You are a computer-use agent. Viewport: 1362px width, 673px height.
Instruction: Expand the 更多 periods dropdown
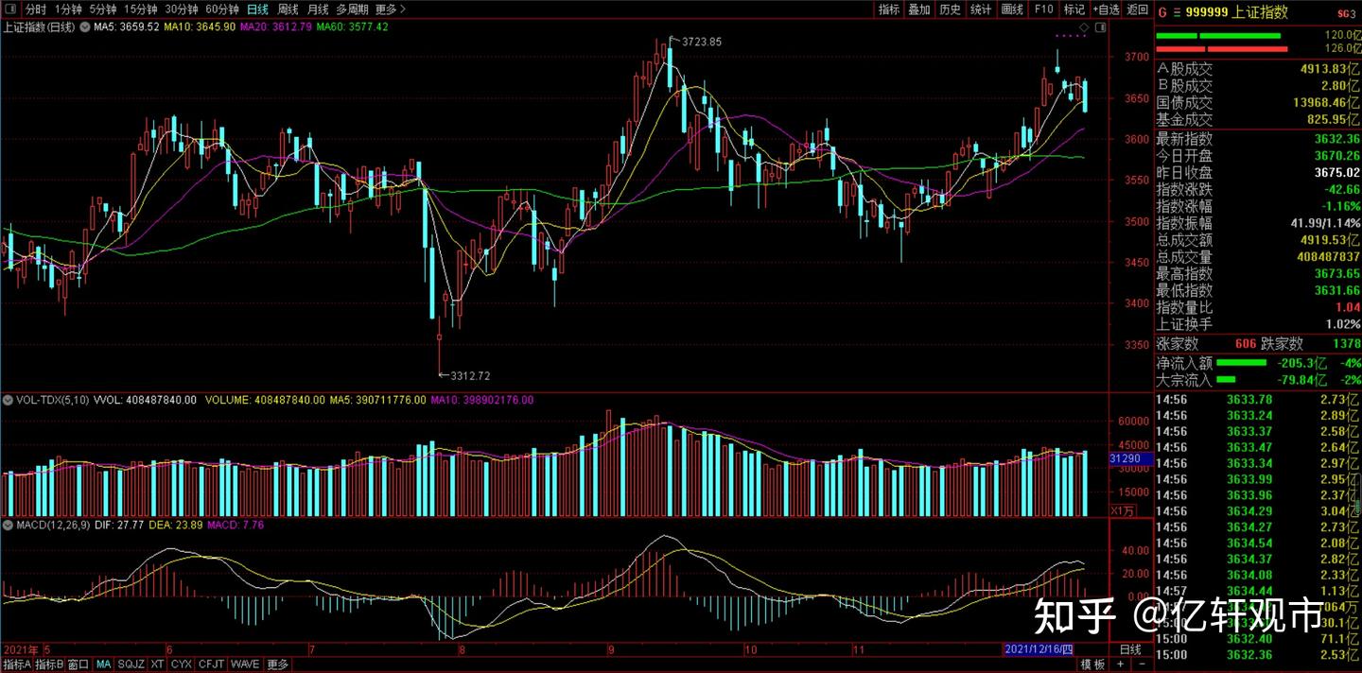click(391, 9)
